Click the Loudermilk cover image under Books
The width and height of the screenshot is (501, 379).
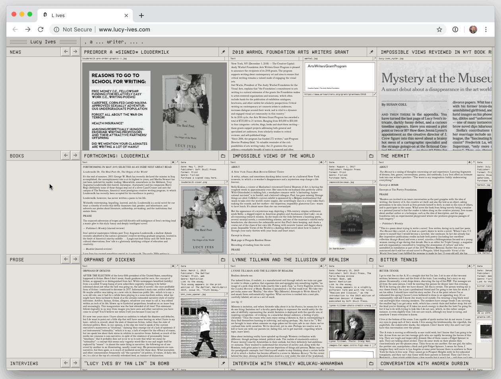(204, 219)
